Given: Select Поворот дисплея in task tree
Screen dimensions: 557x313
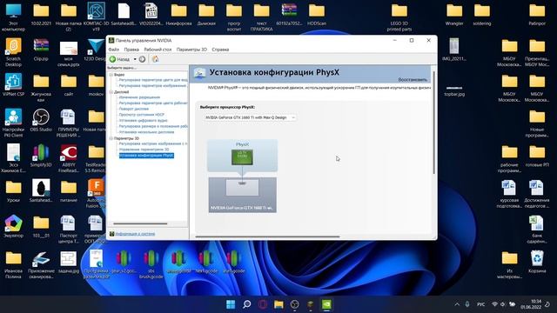Looking at the screenshot, I should coord(133,109).
